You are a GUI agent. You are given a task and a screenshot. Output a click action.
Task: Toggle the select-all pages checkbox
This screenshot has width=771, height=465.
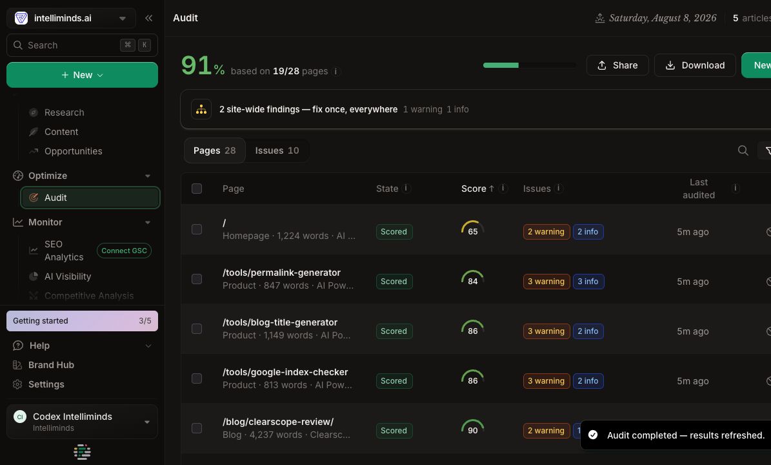[197, 189]
